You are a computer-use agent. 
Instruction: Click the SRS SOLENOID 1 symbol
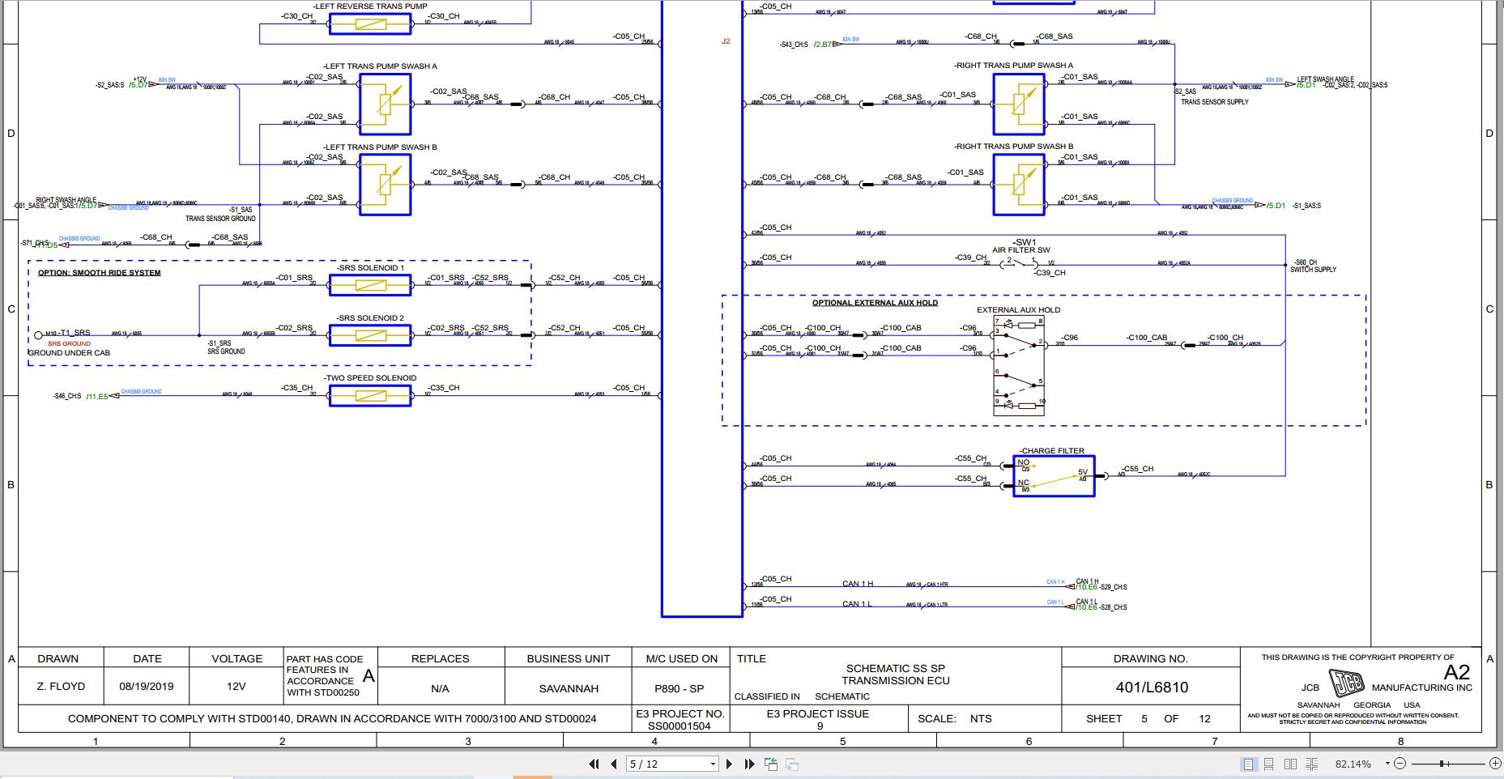370,284
